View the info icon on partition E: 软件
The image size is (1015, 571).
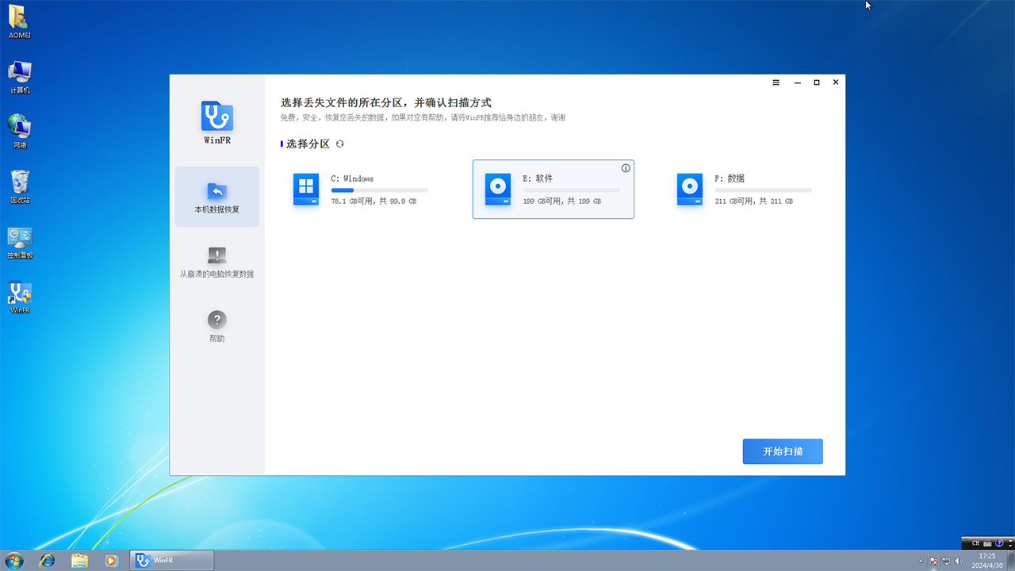(x=626, y=167)
